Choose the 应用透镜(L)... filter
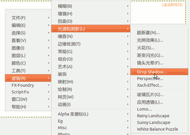 (x=159, y=102)
